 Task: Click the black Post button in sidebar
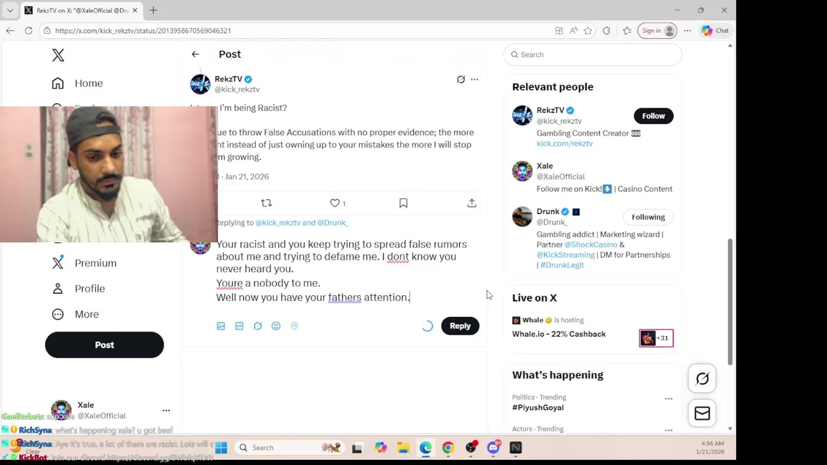pyautogui.click(x=104, y=345)
